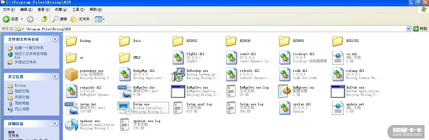Open the 帮助(H) menu
Screen dimensions: 429x140
click(x=96, y=10)
